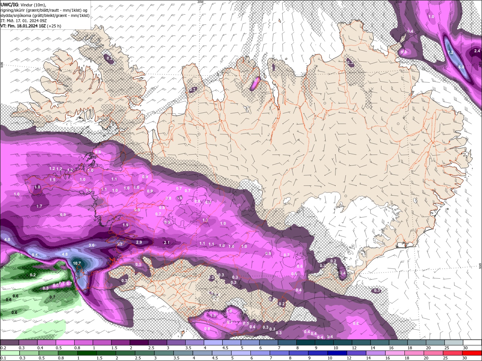Click lower legend swatch between 10 and 12

(337, 353)
